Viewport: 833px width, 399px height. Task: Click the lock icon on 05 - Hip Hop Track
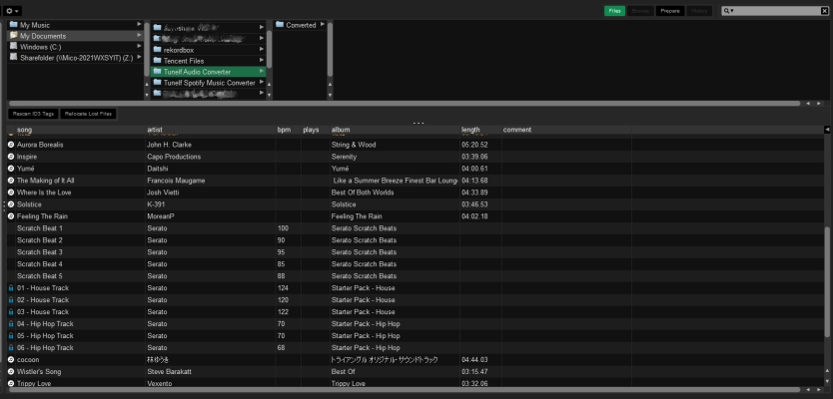pos(11,335)
